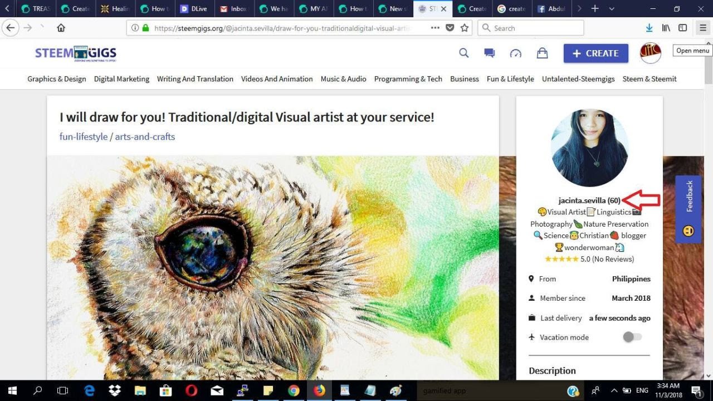Screen dimensions: 713x401
Task: Go to Firefox home page icon
Action: [x=61, y=28]
